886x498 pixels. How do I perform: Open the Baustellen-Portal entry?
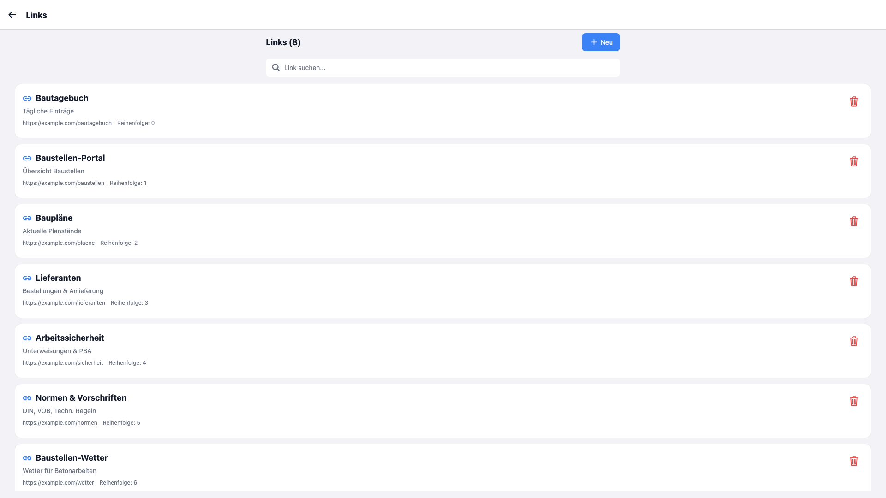click(70, 158)
